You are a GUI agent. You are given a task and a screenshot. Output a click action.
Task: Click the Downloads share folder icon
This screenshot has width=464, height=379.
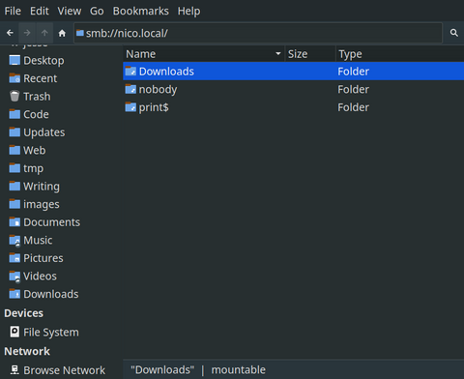click(130, 72)
